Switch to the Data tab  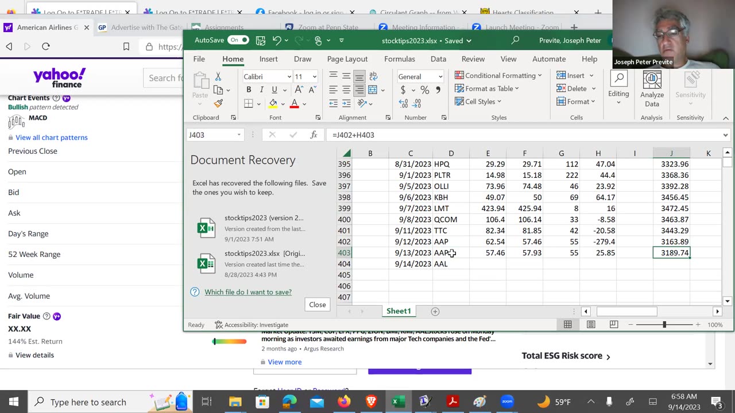pos(438,59)
